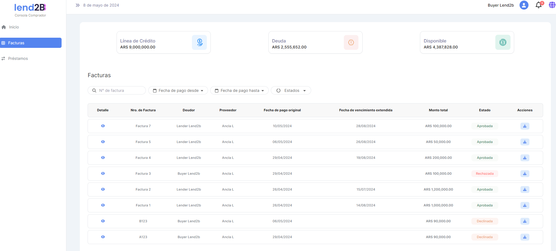Click the Disponible coin icon
The height and width of the screenshot is (251, 556).
[503, 42]
